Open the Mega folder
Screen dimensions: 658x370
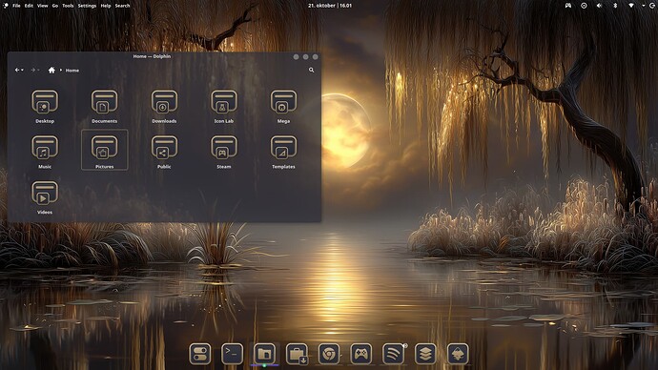click(283, 107)
